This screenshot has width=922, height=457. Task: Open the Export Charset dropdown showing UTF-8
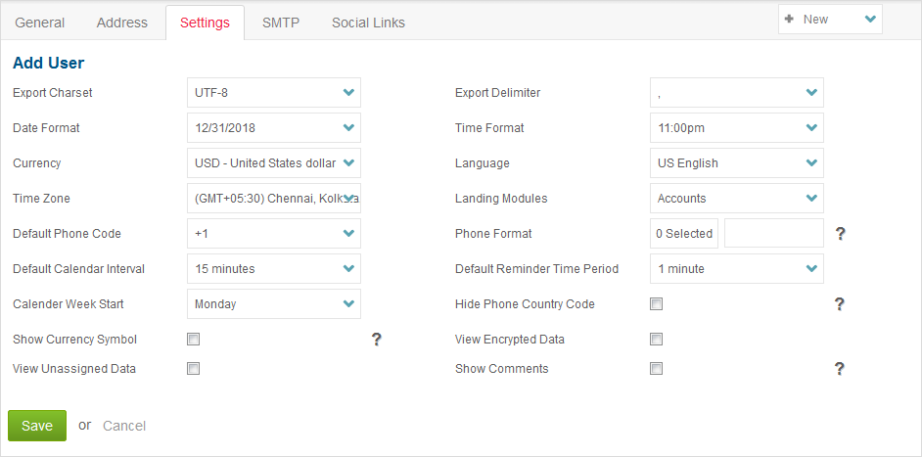[x=274, y=92]
